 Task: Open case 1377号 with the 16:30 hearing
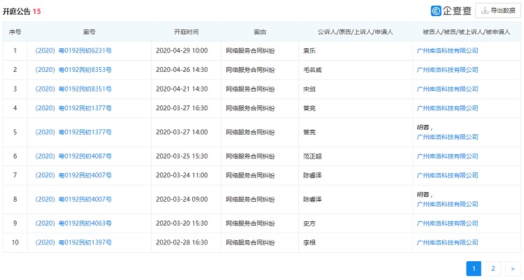[x=73, y=108]
